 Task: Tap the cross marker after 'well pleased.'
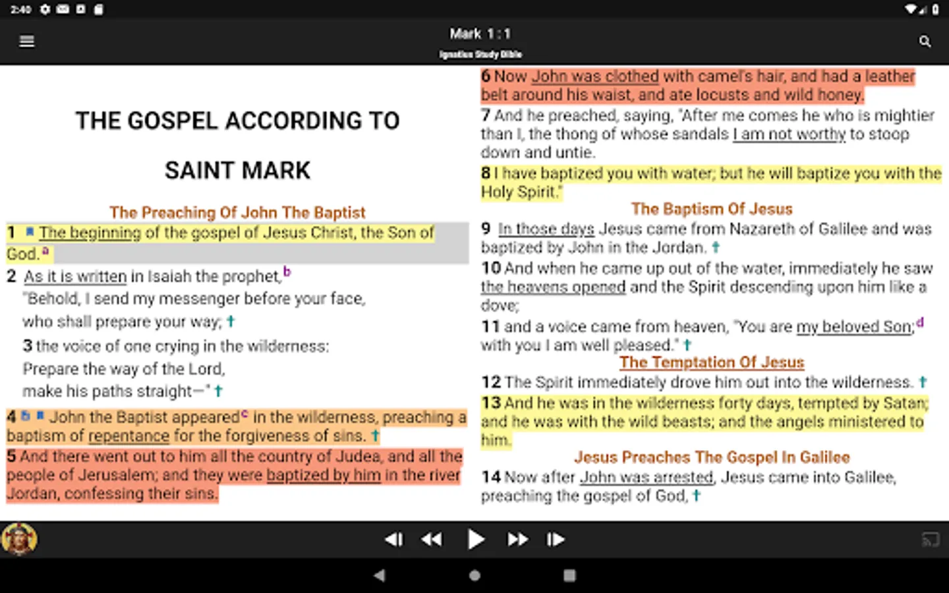[x=687, y=345]
